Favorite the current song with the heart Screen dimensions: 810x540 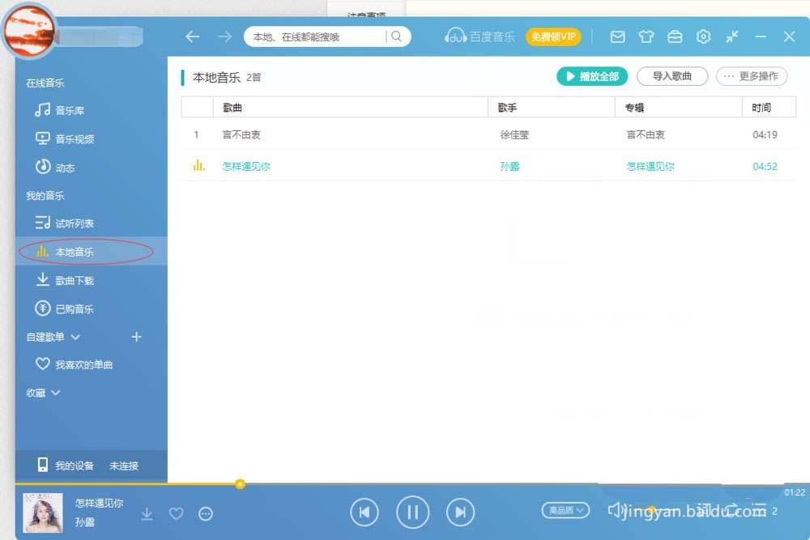pyautogui.click(x=177, y=513)
